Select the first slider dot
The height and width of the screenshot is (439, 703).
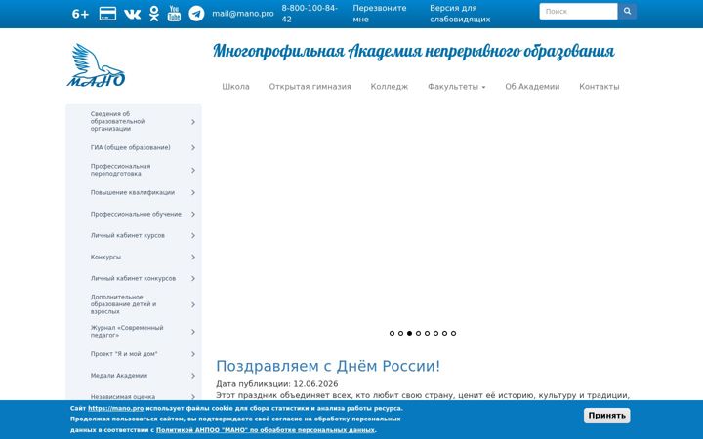pyautogui.click(x=392, y=333)
